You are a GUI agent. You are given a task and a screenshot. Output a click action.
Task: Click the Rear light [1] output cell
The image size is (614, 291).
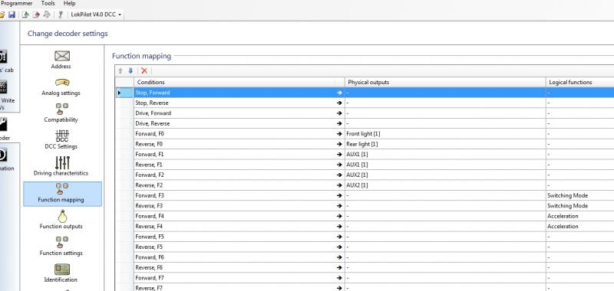(x=445, y=144)
